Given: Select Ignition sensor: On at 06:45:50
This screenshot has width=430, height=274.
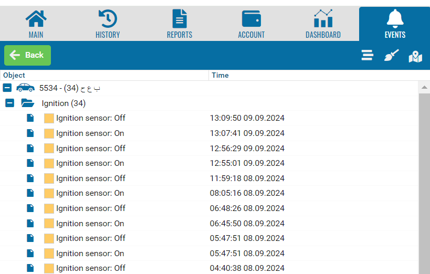Looking at the screenshot, I should click(90, 224).
